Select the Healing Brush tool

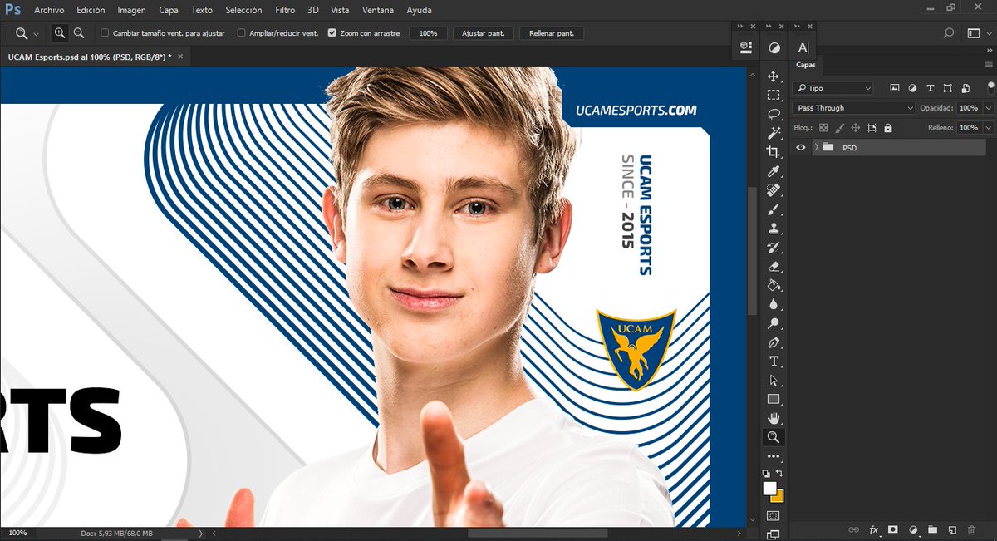(774, 190)
